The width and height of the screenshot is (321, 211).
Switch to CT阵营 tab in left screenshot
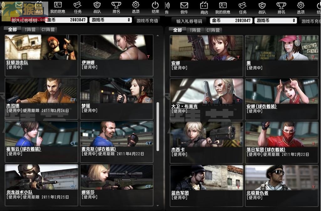(48, 29)
